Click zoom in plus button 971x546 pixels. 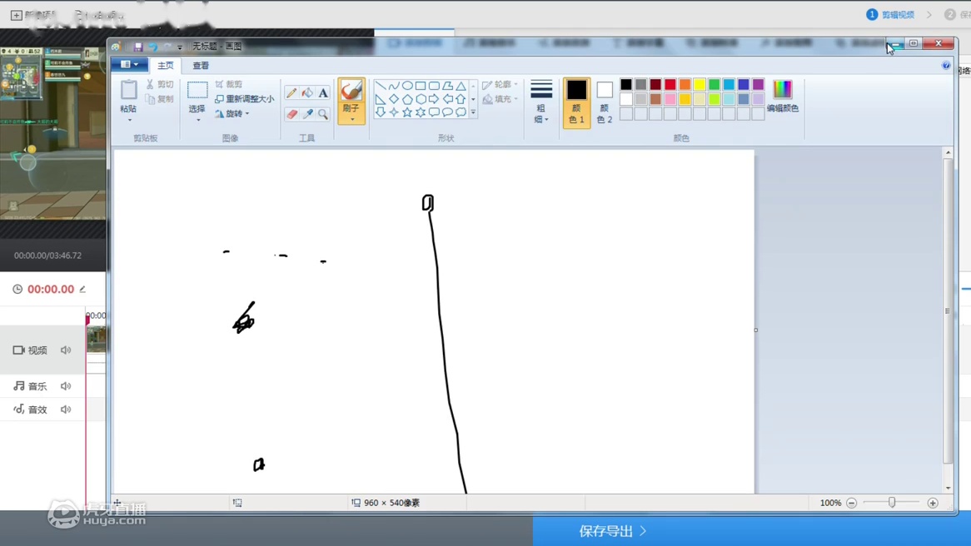coord(933,504)
